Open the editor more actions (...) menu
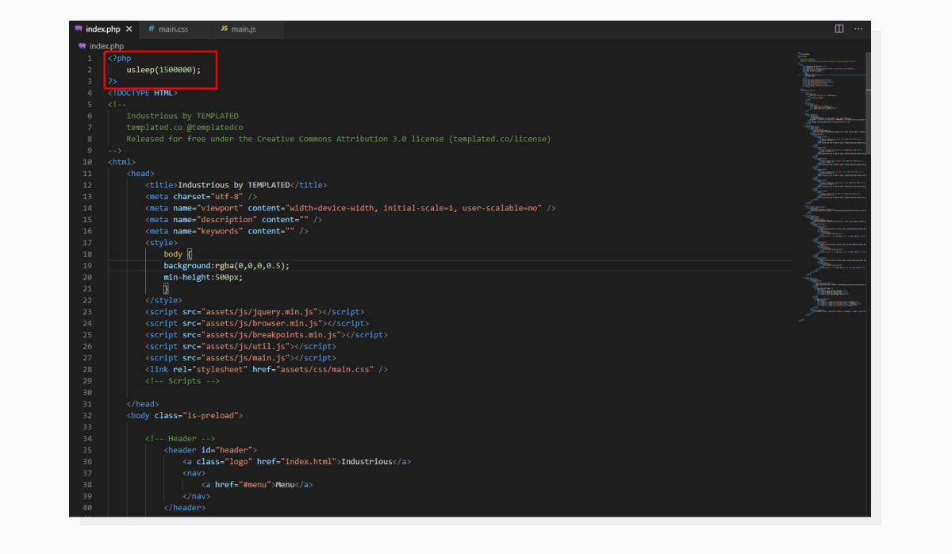This screenshot has width=952, height=554. point(858,29)
